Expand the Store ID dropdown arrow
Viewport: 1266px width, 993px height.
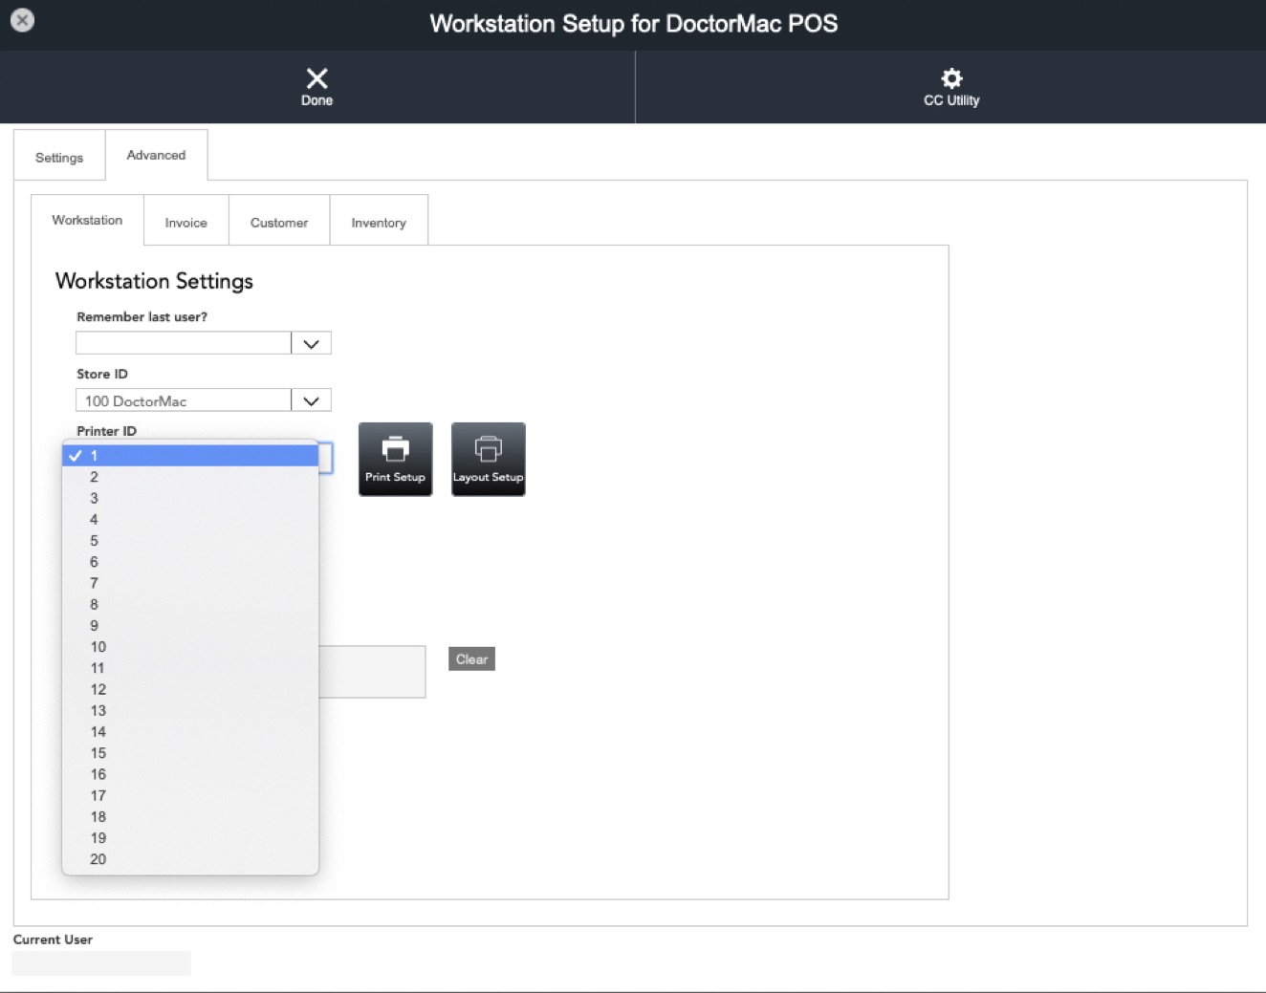click(x=311, y=400)
